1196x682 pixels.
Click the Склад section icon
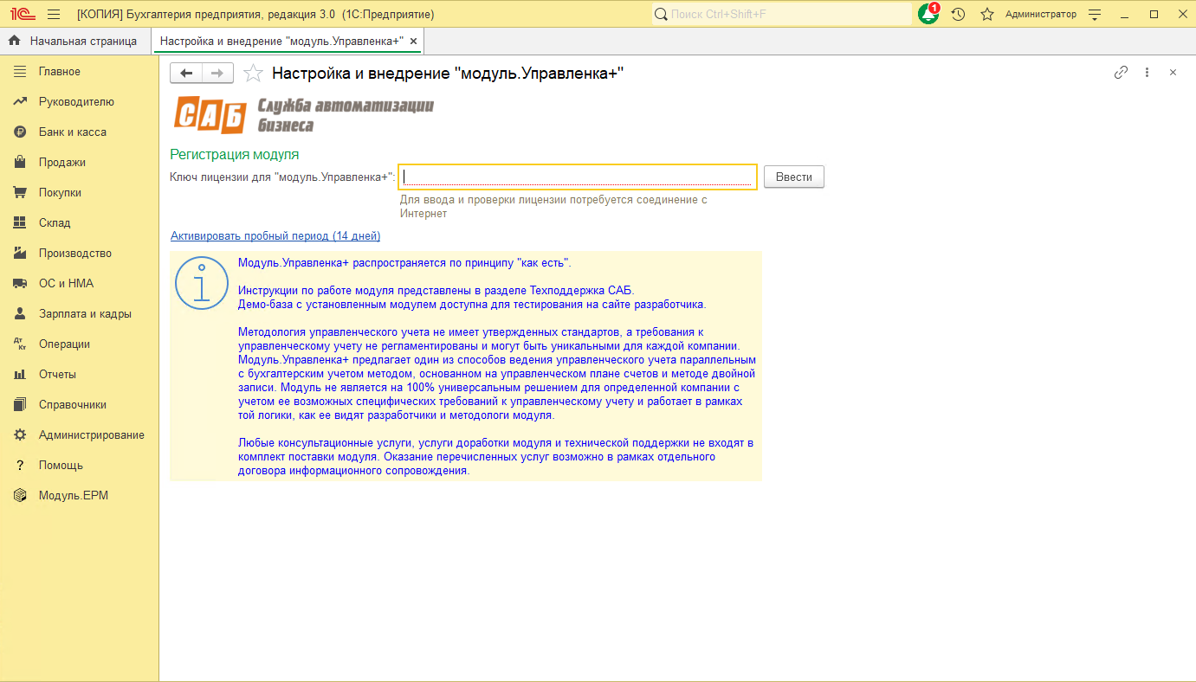coord(20,223)
